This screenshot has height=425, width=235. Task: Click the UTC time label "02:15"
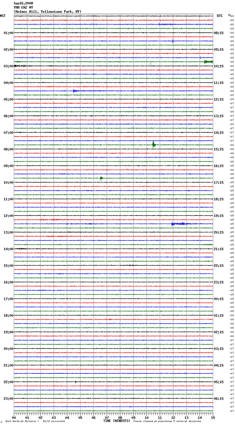219,332
